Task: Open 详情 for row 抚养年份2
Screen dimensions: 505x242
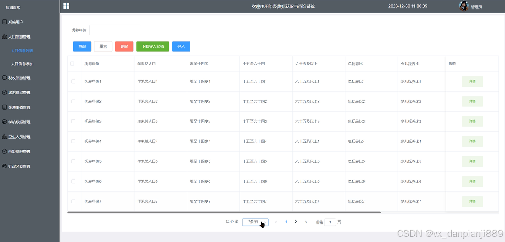Action: (x=472, y=101)
